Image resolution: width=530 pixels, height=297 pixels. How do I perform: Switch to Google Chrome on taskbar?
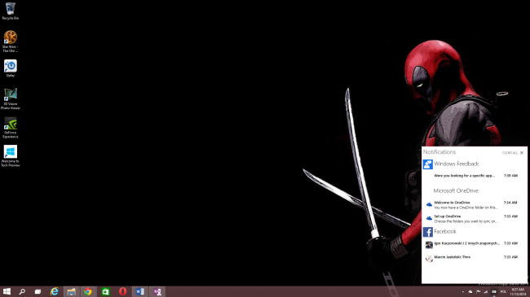click(x=88, y=291)
